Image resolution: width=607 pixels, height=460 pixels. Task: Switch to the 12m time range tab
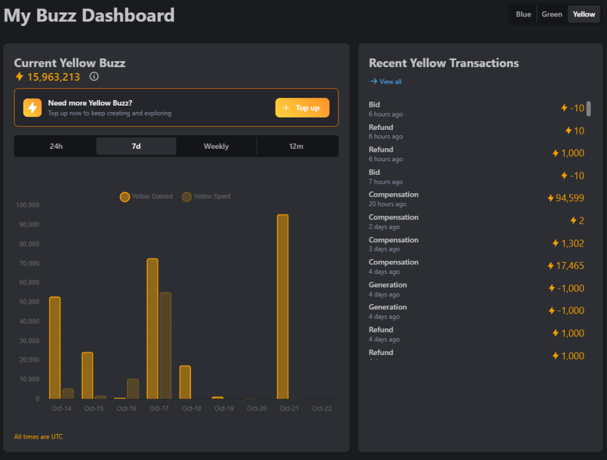click(x=296, y=146)
